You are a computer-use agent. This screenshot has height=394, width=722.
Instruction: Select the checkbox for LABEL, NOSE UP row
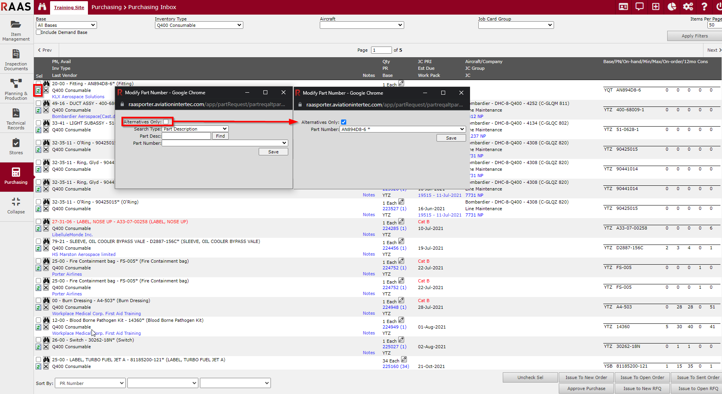click(x=39, y=222)
